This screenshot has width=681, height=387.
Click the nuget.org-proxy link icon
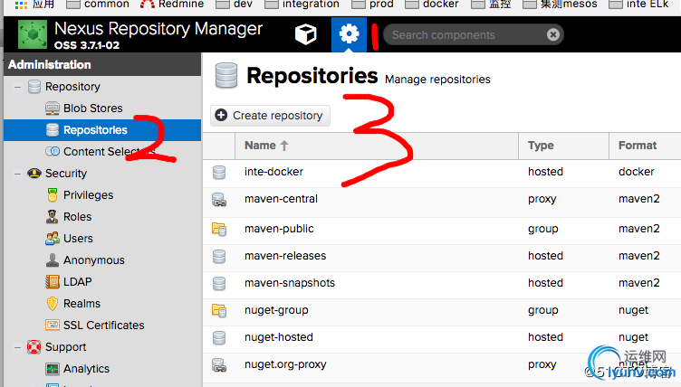click(x=219, y=365)
